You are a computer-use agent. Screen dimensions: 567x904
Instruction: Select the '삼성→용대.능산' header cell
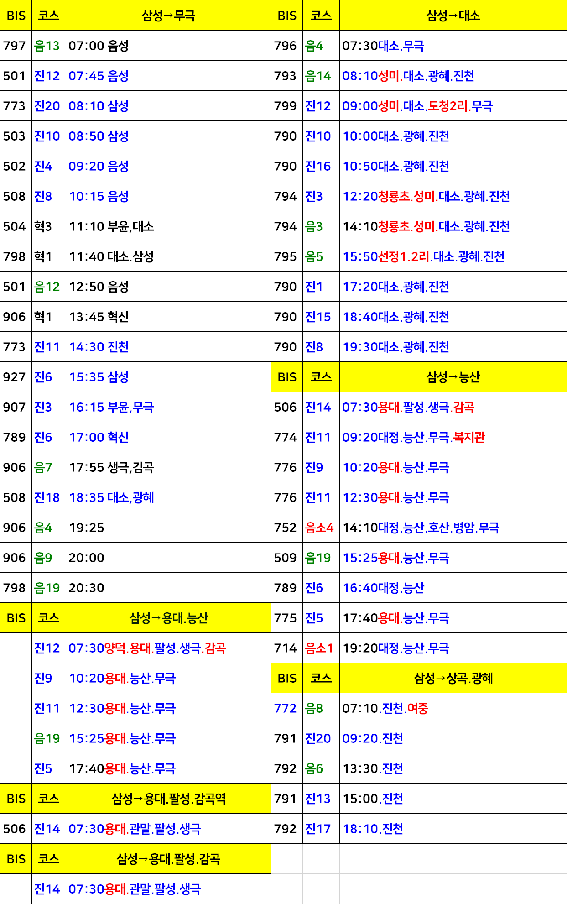pyautogui.click(x=168, y=618)
